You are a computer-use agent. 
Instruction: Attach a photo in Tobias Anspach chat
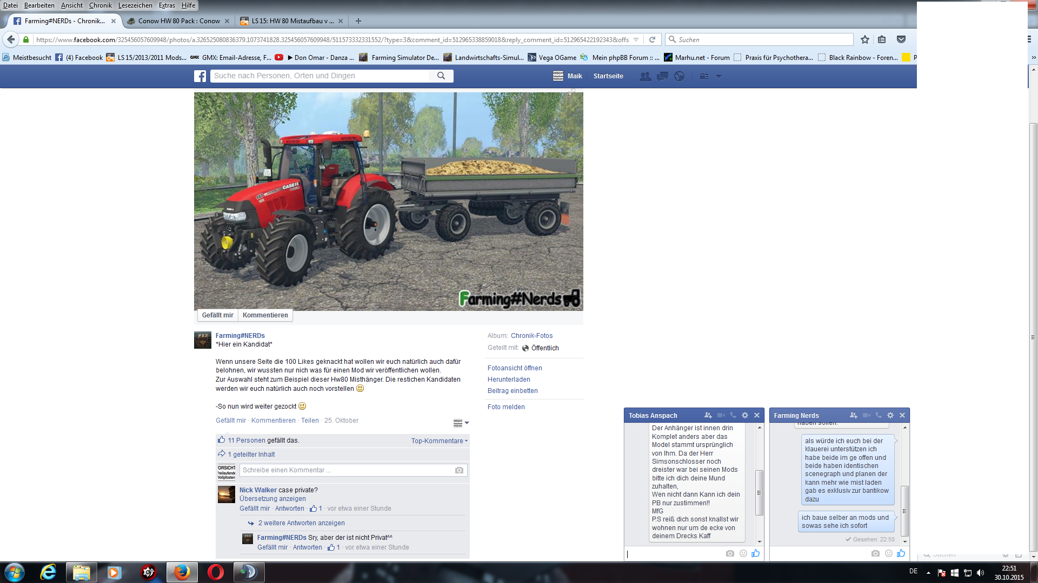point(730,553)
